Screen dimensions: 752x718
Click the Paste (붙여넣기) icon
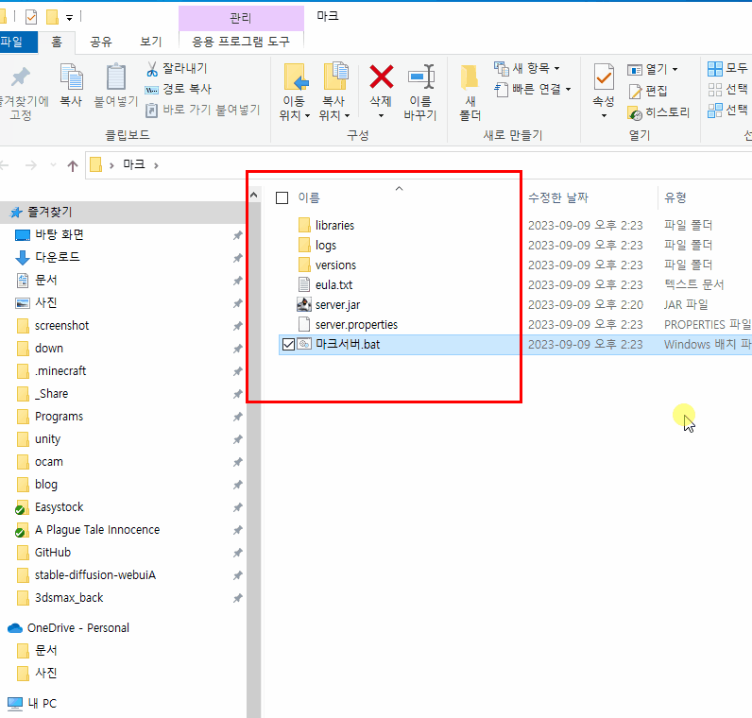(115, 77)
